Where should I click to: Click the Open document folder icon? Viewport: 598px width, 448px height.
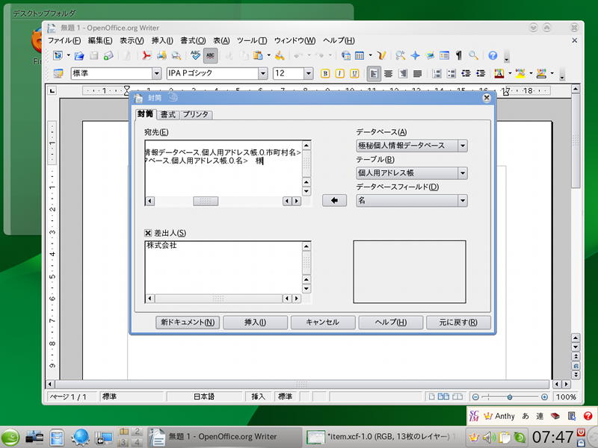[78, 55]
